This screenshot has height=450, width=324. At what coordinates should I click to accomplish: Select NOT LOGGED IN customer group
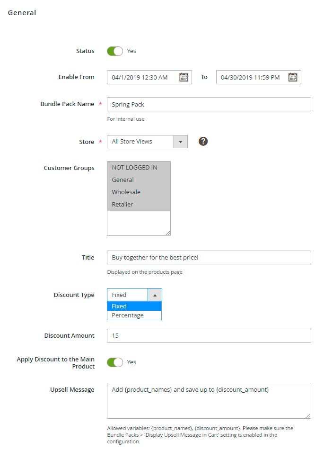139,168
